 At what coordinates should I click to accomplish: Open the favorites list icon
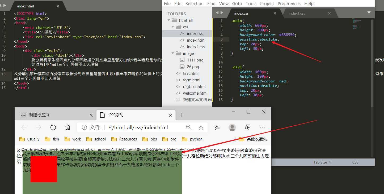(217, 127)
